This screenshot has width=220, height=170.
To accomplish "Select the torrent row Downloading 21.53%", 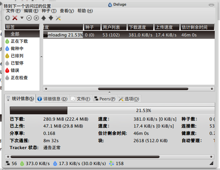I will [129, 35].
